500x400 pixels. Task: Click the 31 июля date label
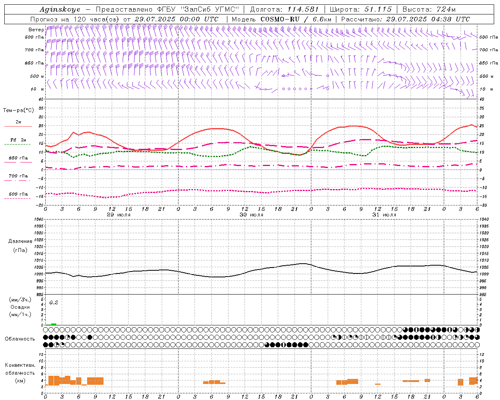384,215
